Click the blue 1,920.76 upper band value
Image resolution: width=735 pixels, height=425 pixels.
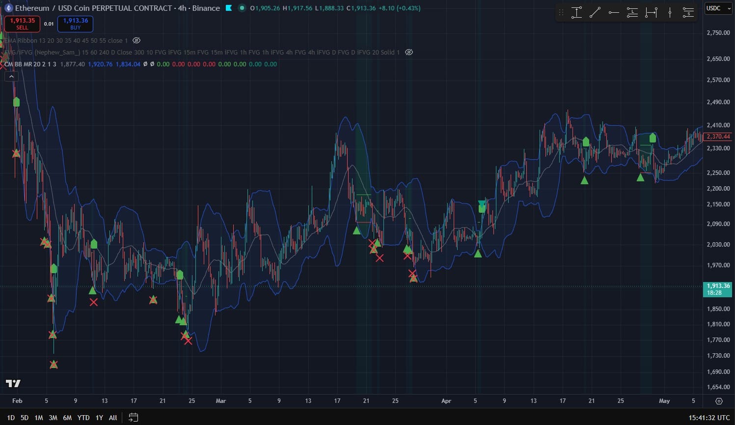[100, 64]
